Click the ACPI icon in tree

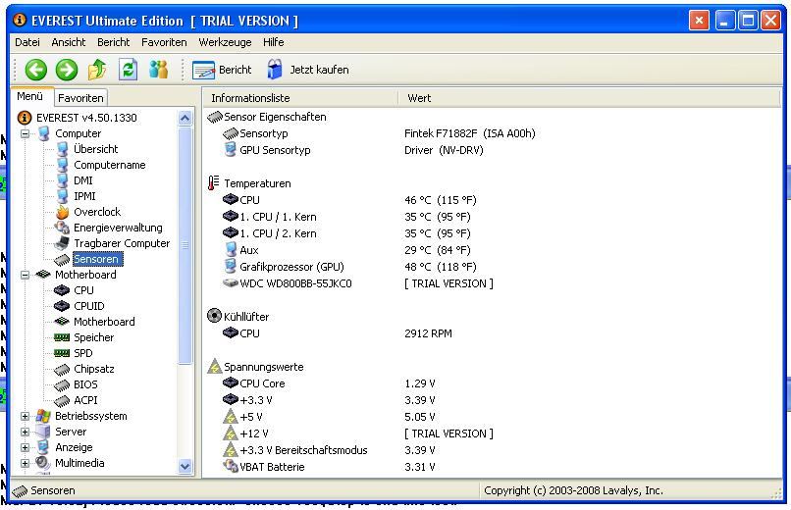[x=62, y=400]
